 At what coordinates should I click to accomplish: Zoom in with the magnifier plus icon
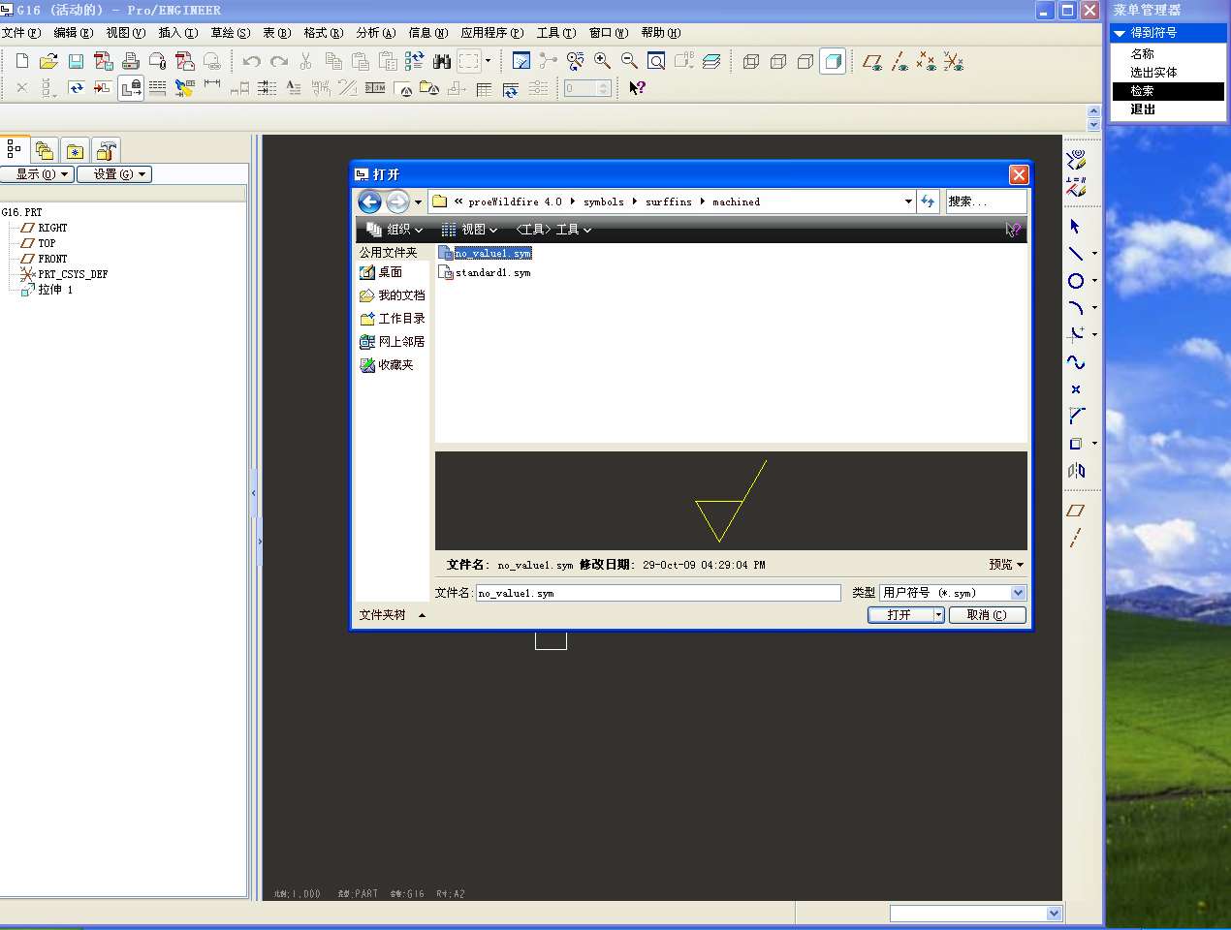(602, 61)
